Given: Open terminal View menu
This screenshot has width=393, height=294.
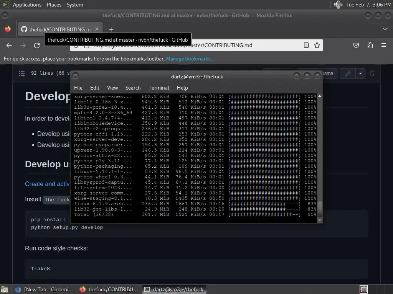Looking at the screenshot, I should (x=112, y=88).
